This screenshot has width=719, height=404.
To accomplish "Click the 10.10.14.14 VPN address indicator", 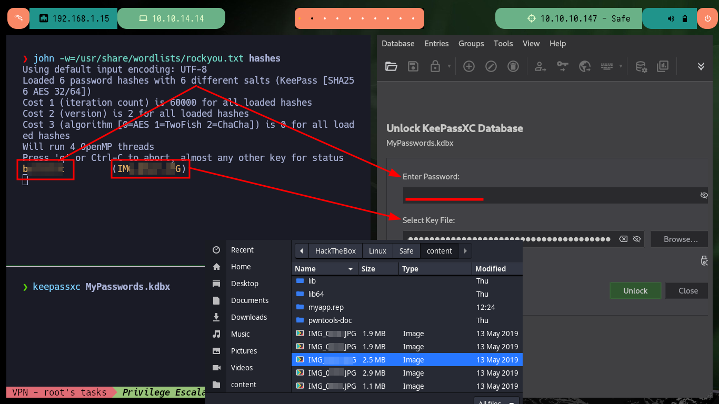I will coord(171,18).
